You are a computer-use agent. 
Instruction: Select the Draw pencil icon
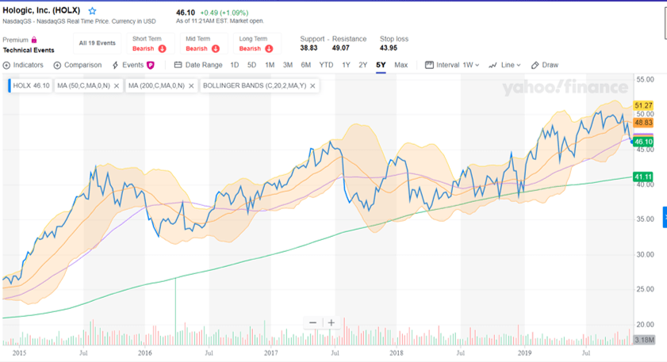535,65
